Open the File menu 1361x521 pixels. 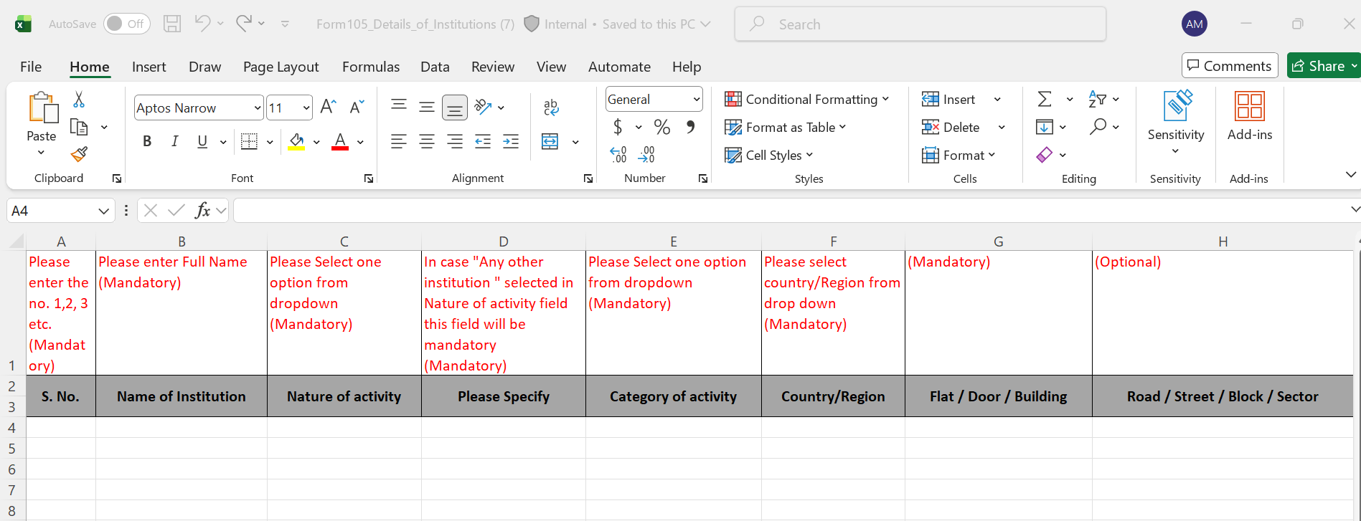[x=31, y=67]
